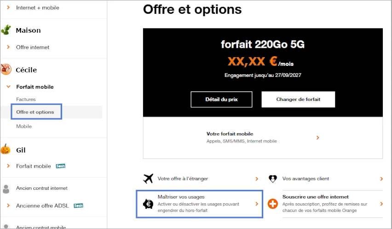Open the Mobile sidebar entry

pos(24,126)
